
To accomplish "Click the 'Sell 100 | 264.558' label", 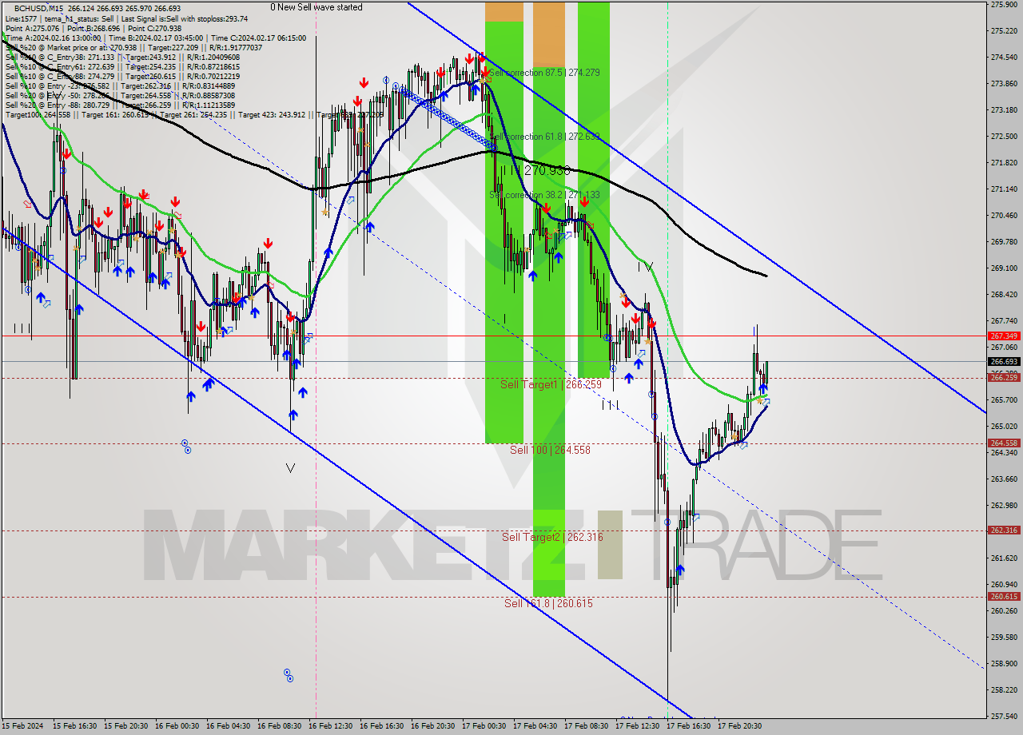I will (x=551, y=450).
